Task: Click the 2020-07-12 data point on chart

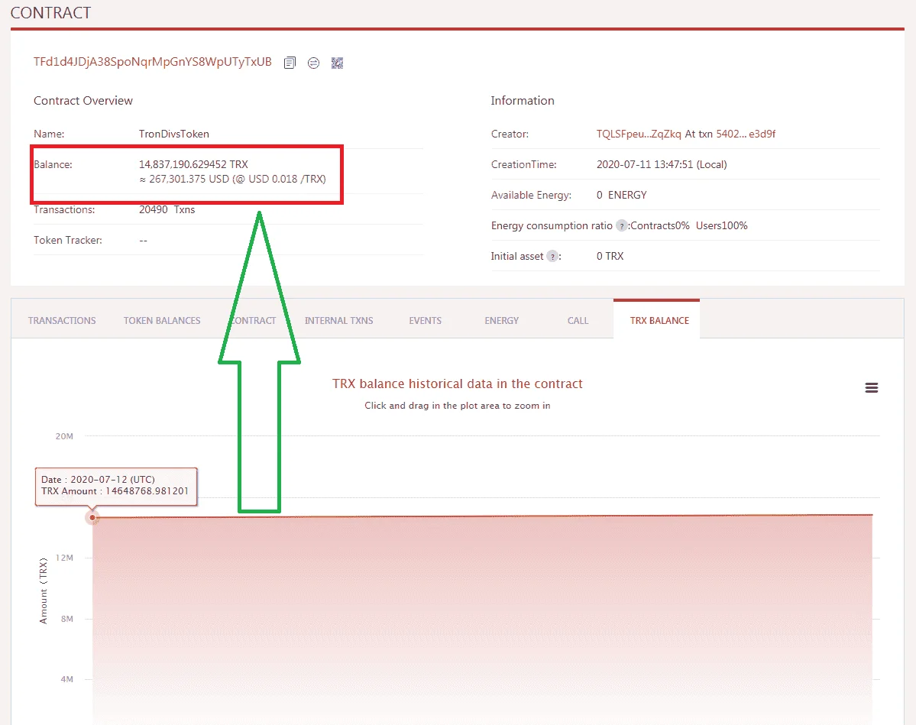Action: (x=92, y=518)
